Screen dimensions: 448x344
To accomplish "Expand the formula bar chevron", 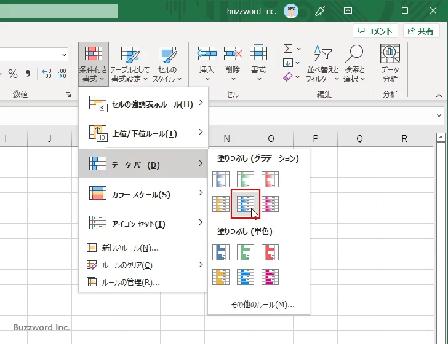I will point(439,115).
